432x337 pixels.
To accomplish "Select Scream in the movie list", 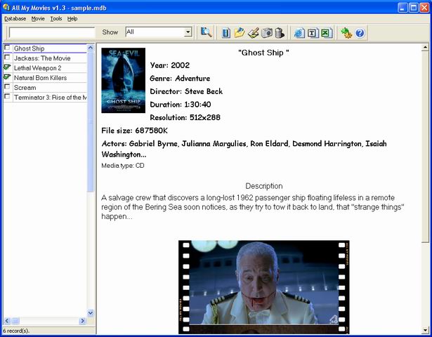I will [50, 88].
